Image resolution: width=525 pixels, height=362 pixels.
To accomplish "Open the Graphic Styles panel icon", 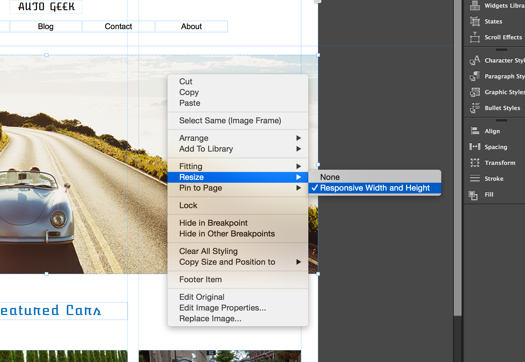I will 475,92.
